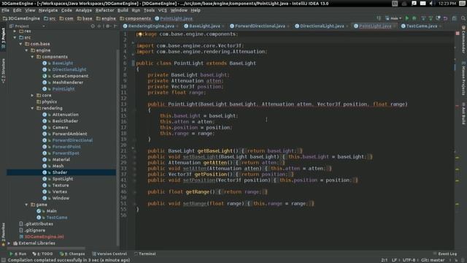Open the Event Log
This screenshot has height=263, width=467.
pos(445,254)
